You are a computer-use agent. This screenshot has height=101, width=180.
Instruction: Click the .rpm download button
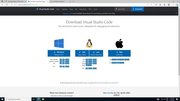tap(96, 53)
